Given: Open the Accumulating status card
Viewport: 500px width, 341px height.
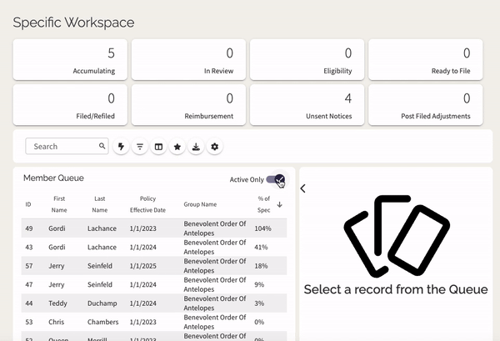Looking at the screenshot, I should tap(70, 60).
